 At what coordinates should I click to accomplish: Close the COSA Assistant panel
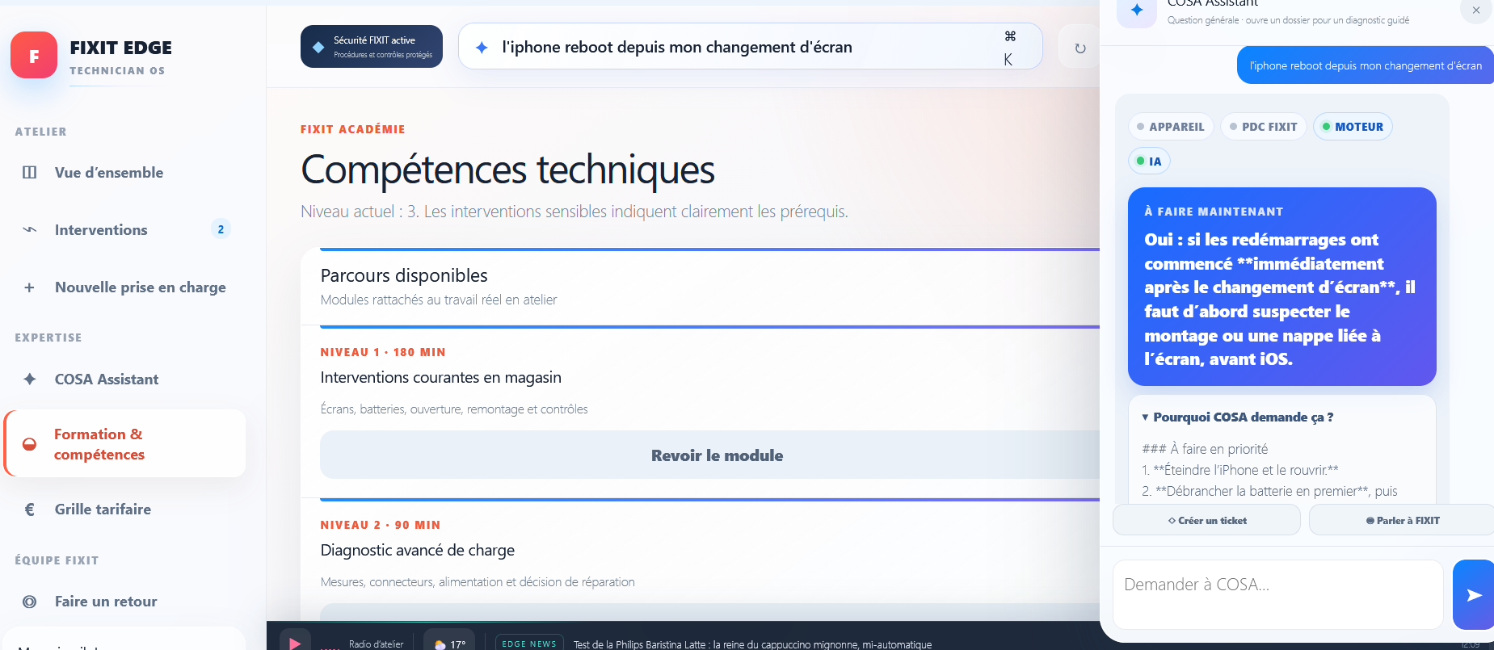click(x=1476, y=10)
